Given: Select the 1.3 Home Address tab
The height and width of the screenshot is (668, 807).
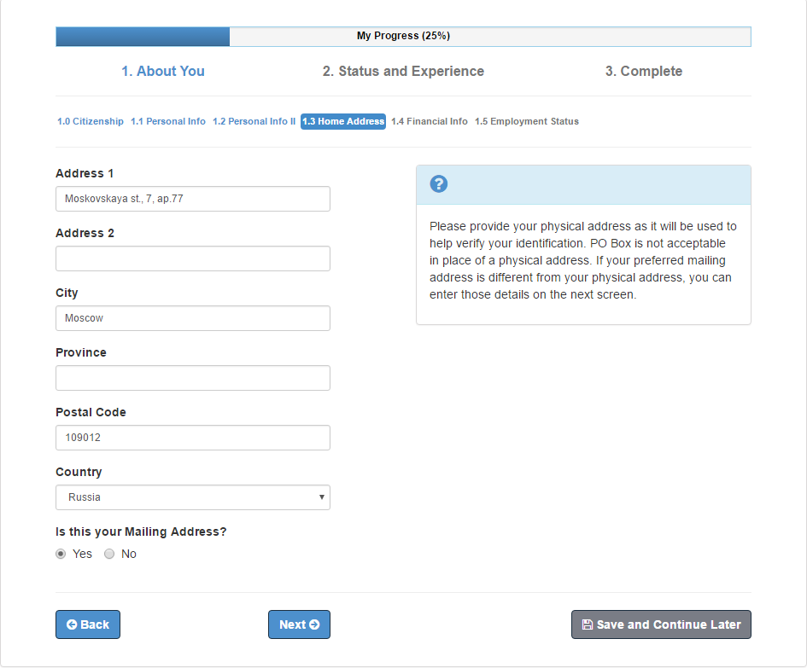Looking at the screenshot, I should 343,121.
